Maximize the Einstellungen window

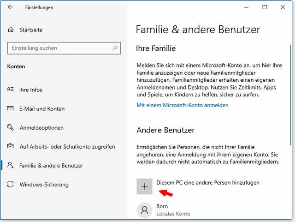click(x=264, y=7)
